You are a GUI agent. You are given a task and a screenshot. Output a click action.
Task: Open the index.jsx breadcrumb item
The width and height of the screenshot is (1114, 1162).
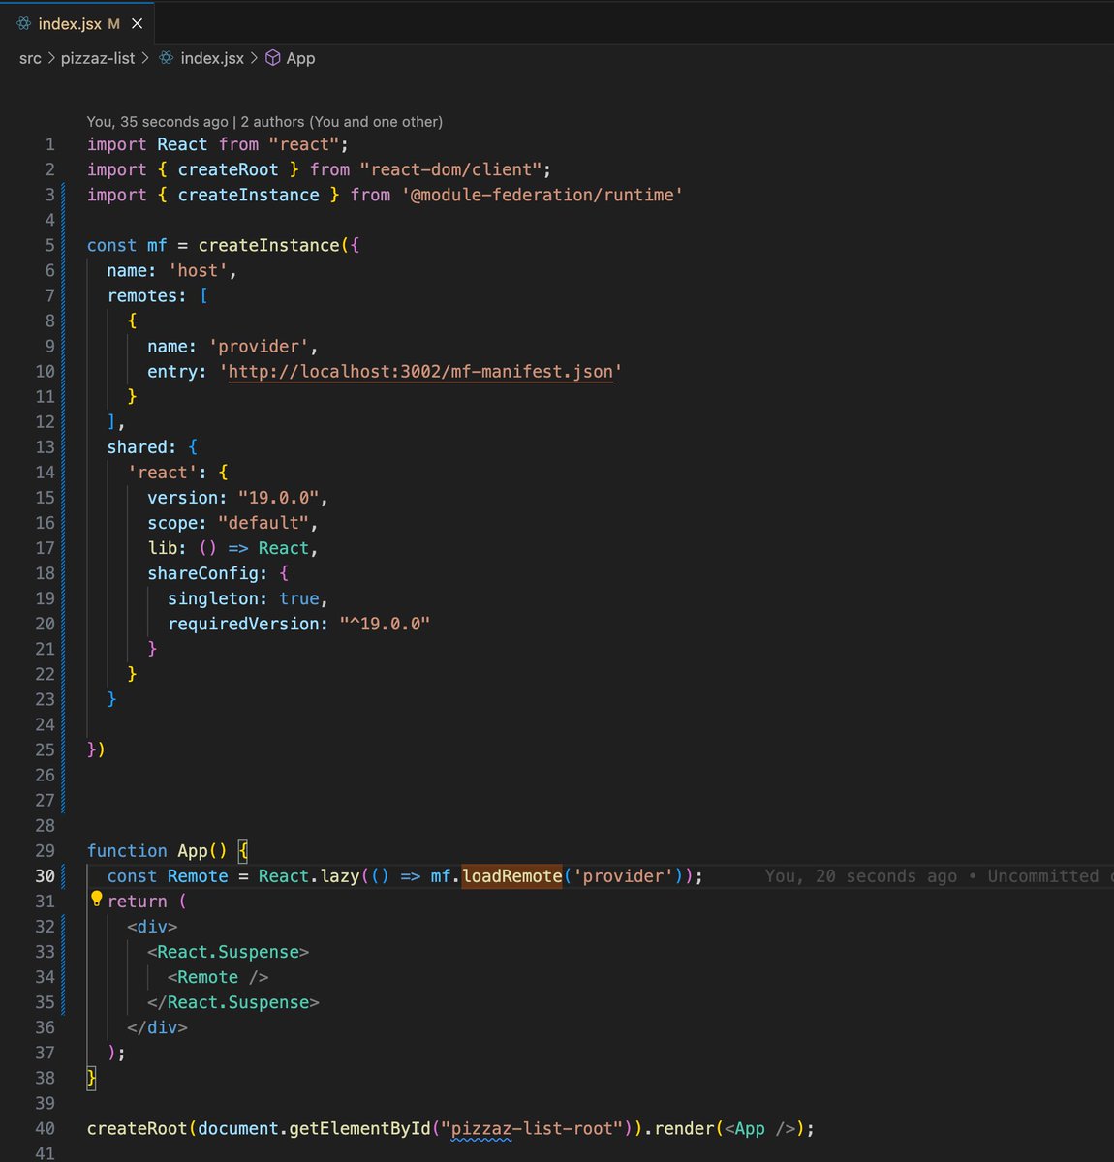tap(212, 58)
